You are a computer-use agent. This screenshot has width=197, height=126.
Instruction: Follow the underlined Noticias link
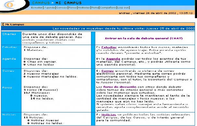(109, 115)
